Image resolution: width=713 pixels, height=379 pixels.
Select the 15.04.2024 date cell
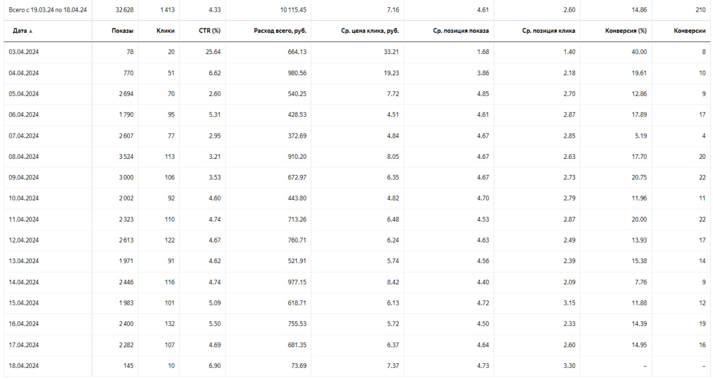24,303
